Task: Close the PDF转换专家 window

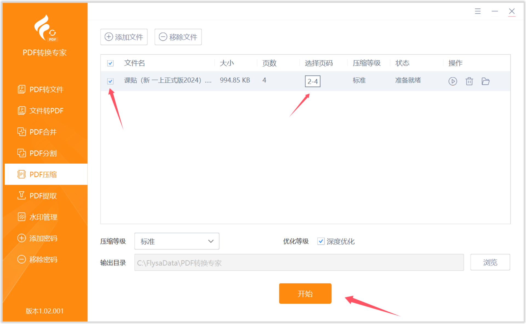Action: tap(512, 11)
